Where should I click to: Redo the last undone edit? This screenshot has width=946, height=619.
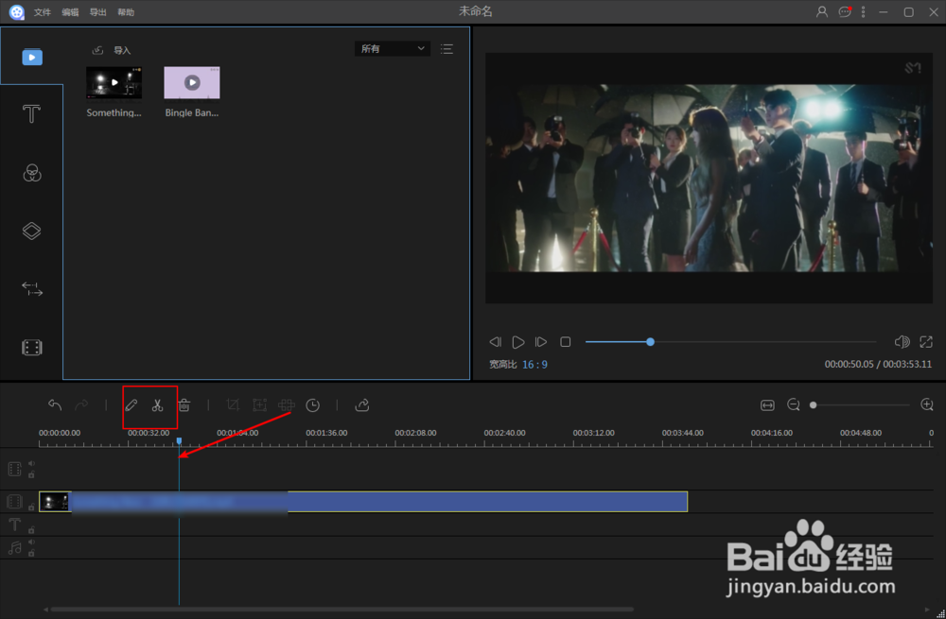coord(81,405)
